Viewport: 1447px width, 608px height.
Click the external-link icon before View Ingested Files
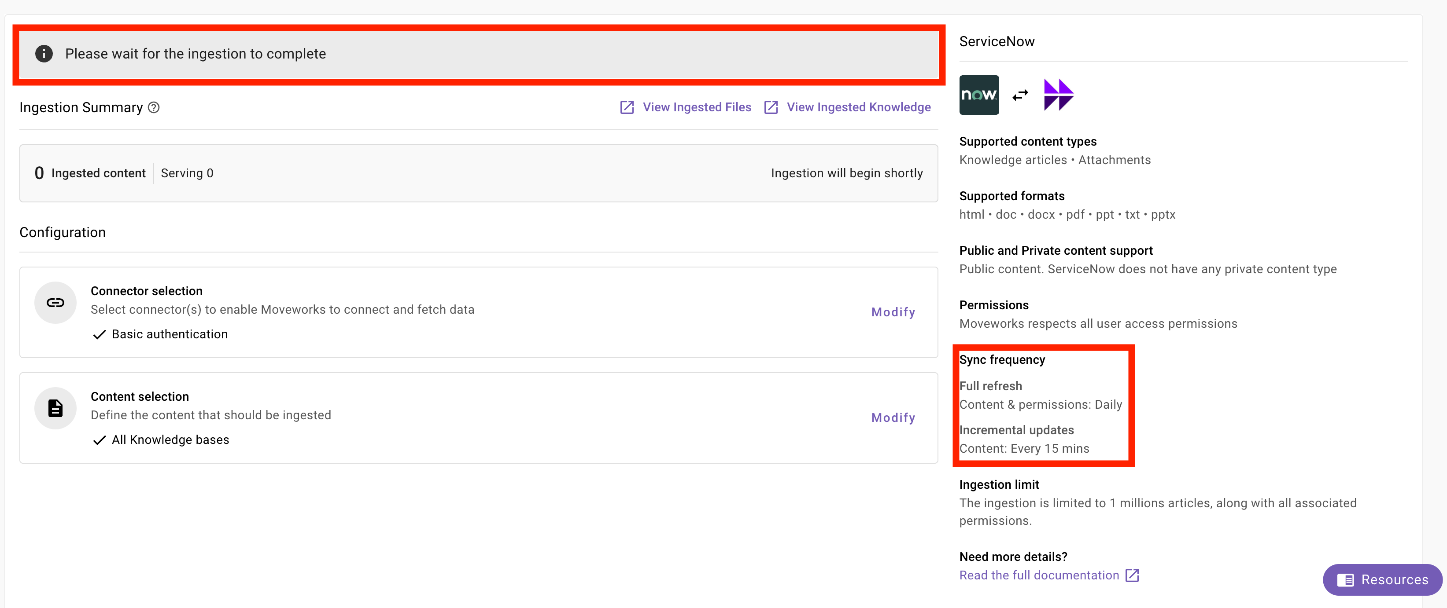tap(627, 107)
